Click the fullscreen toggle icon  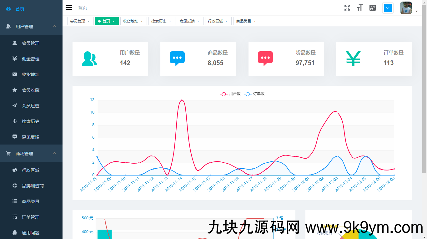(x=347, y=8)
